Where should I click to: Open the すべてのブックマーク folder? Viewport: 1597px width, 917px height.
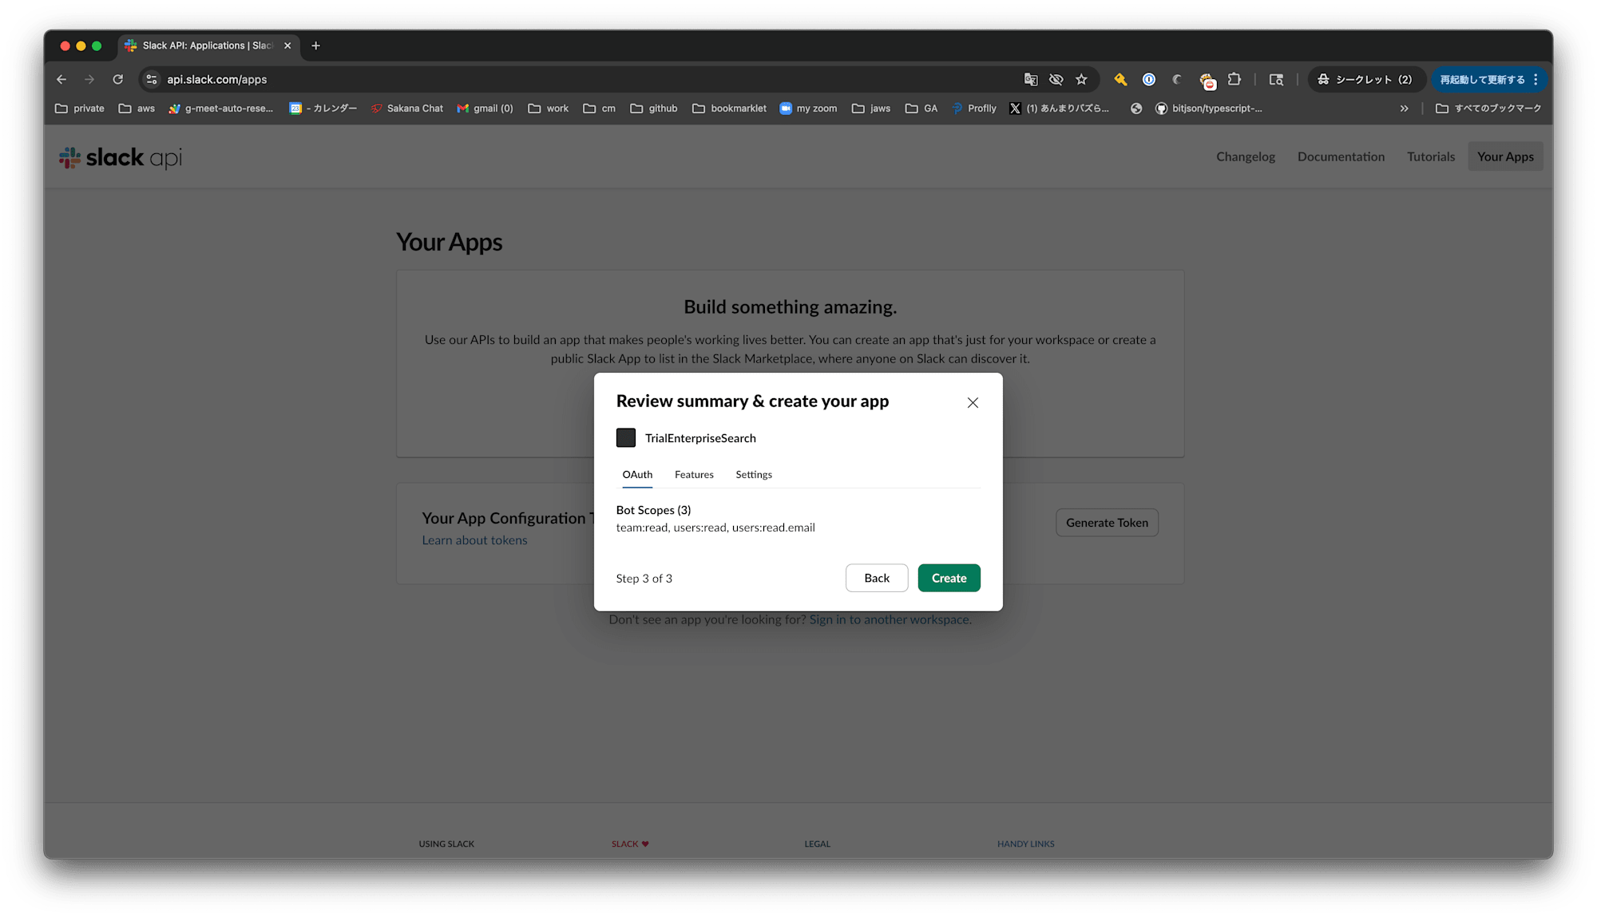(x=1488, y=109)
